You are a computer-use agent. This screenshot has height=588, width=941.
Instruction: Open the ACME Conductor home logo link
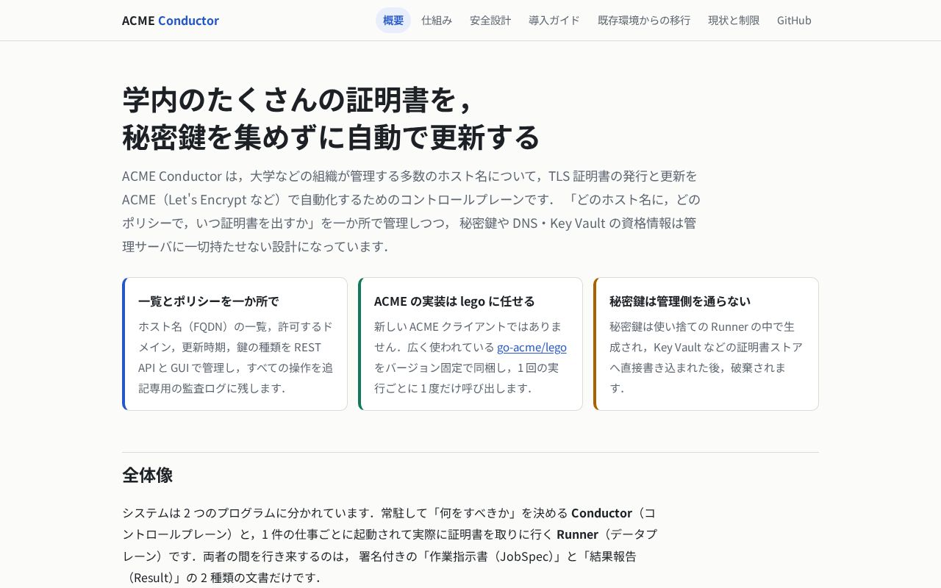(171, 21)
